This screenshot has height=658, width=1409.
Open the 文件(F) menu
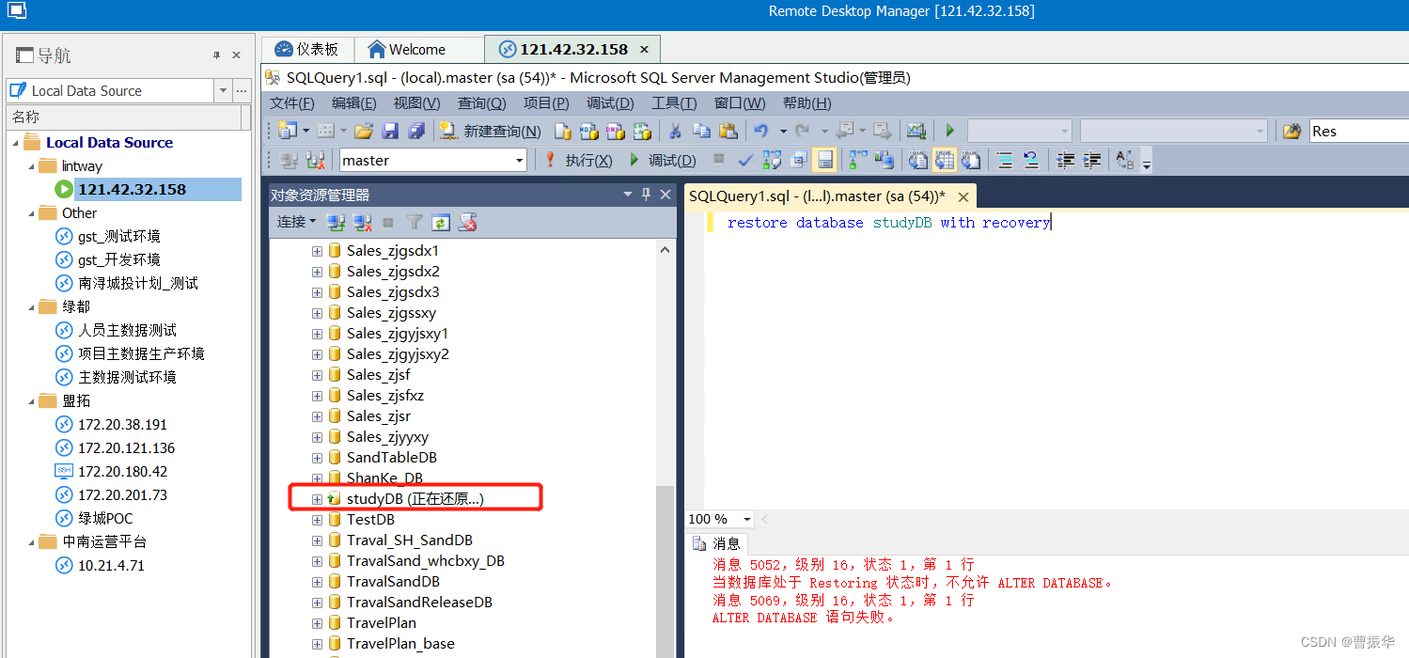coord(291,103)
